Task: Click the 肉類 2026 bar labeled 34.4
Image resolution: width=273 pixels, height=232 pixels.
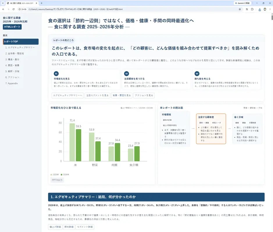Action: coord(117,152)
